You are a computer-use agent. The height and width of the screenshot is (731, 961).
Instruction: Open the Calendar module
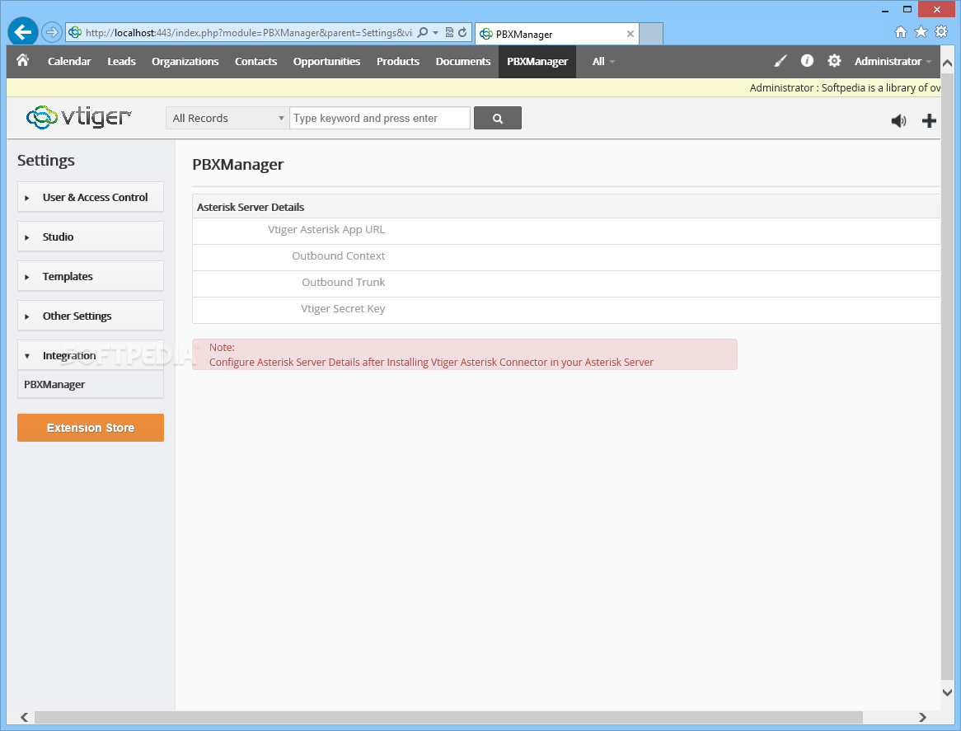click(x=69, y=61)
